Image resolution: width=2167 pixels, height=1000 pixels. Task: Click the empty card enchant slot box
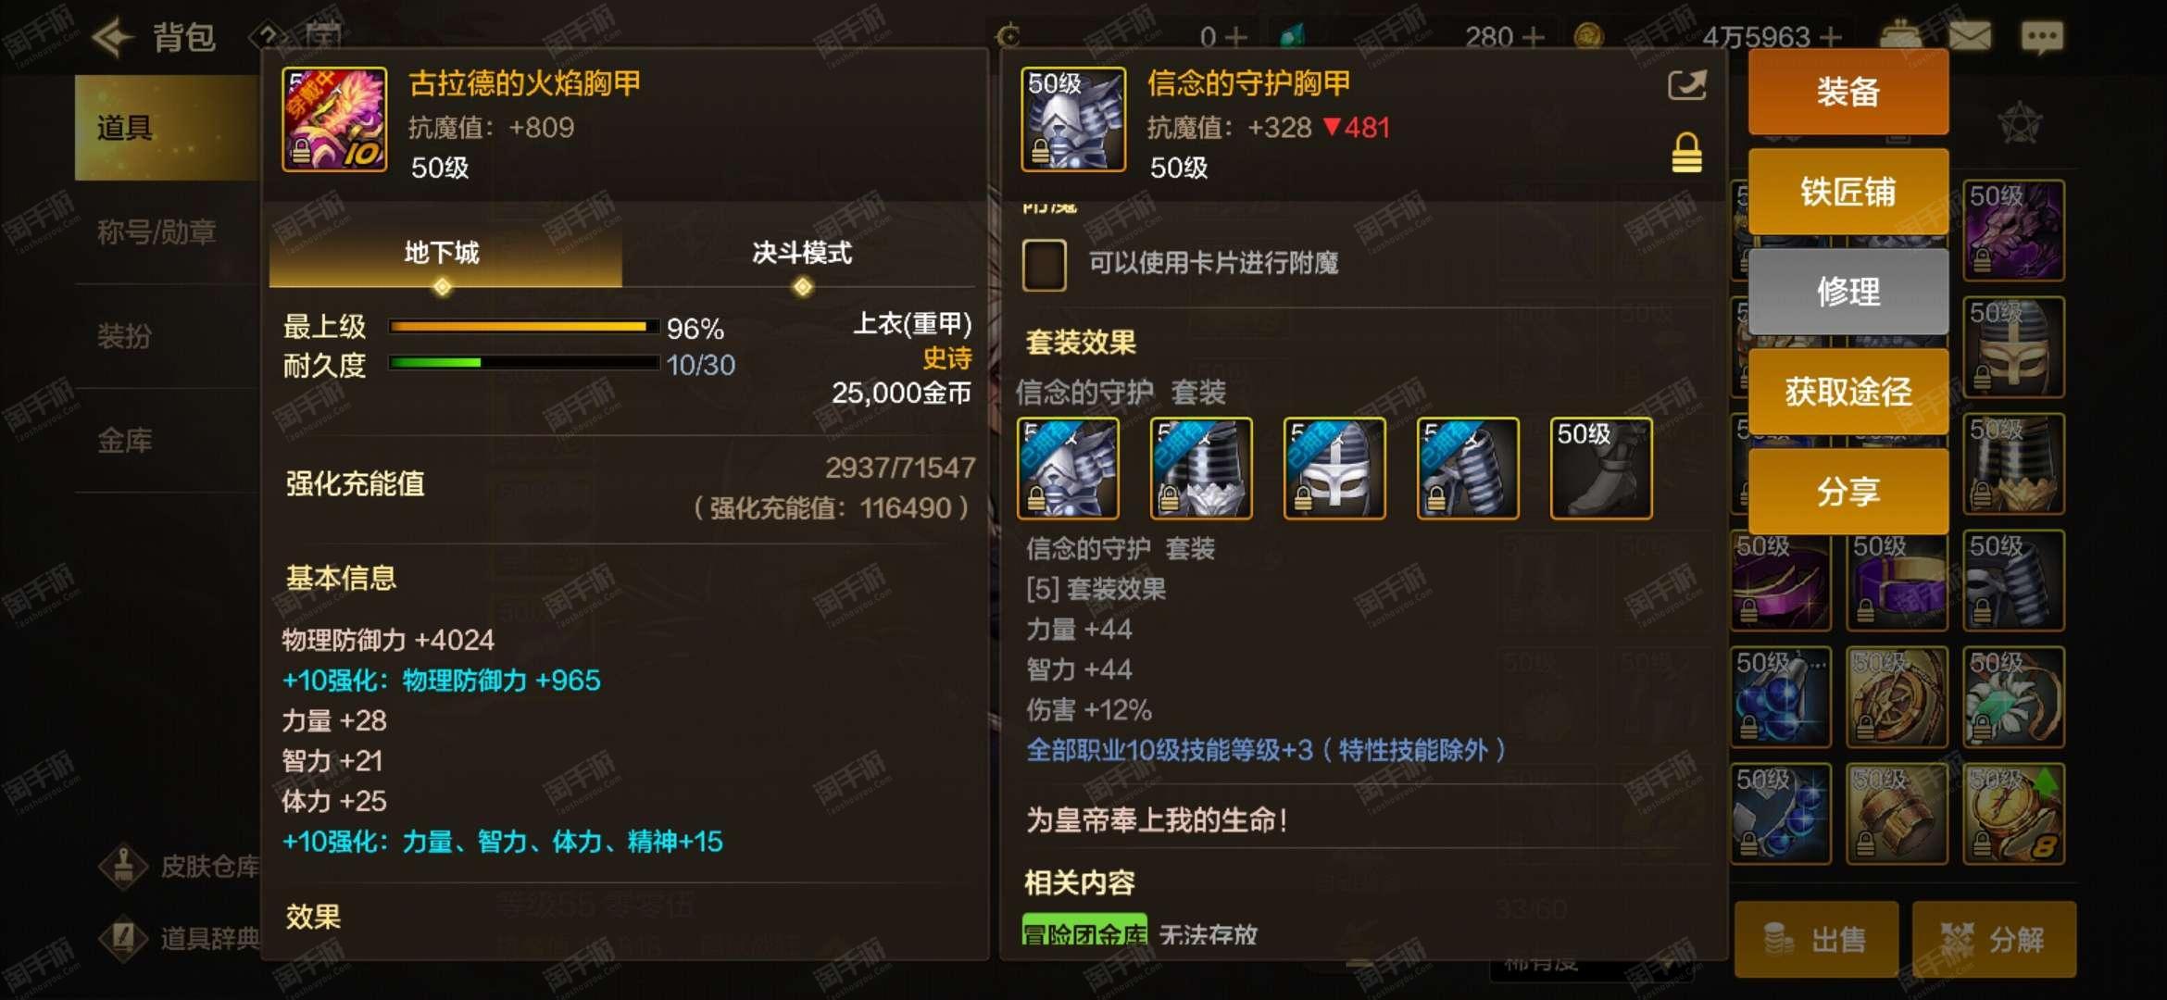1044,265
